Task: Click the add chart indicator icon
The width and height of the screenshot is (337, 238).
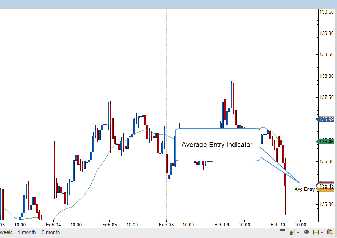Action: (292, 232)
